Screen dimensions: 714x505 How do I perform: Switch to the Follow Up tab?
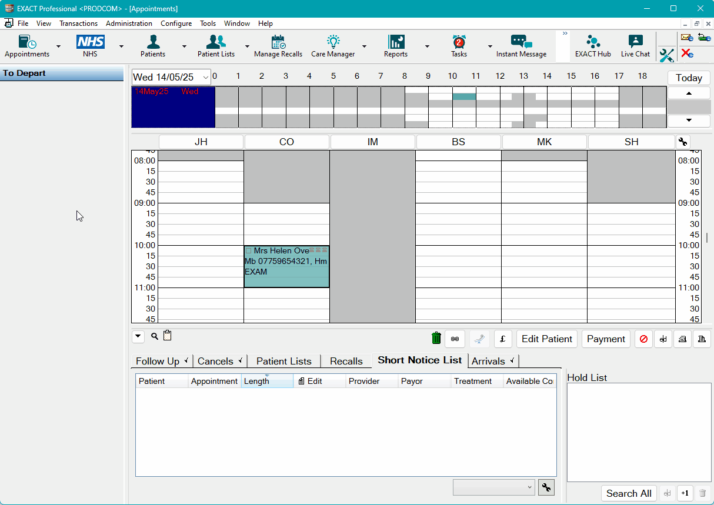click(162, 361)
